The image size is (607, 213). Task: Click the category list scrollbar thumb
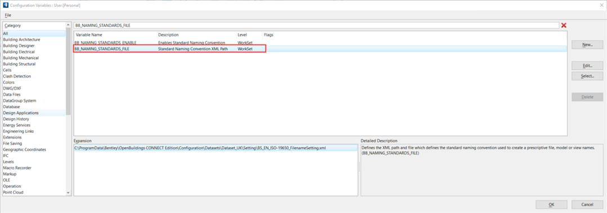pyautogui.click(x=69, y=71)
